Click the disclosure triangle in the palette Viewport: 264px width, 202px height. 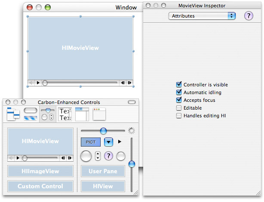point(120,141)
